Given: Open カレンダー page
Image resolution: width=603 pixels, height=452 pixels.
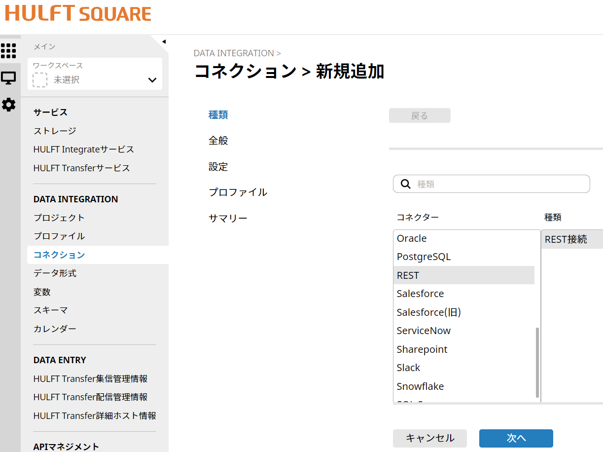Looking at the screenshot, I should [55, 329].
